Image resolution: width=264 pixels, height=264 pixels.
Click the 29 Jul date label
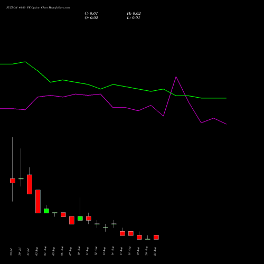tap(12, 251)
